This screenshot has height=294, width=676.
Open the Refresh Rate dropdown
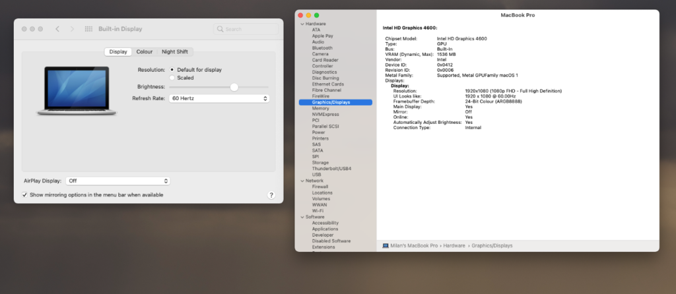pyautogui.click(x=219, y=98)
